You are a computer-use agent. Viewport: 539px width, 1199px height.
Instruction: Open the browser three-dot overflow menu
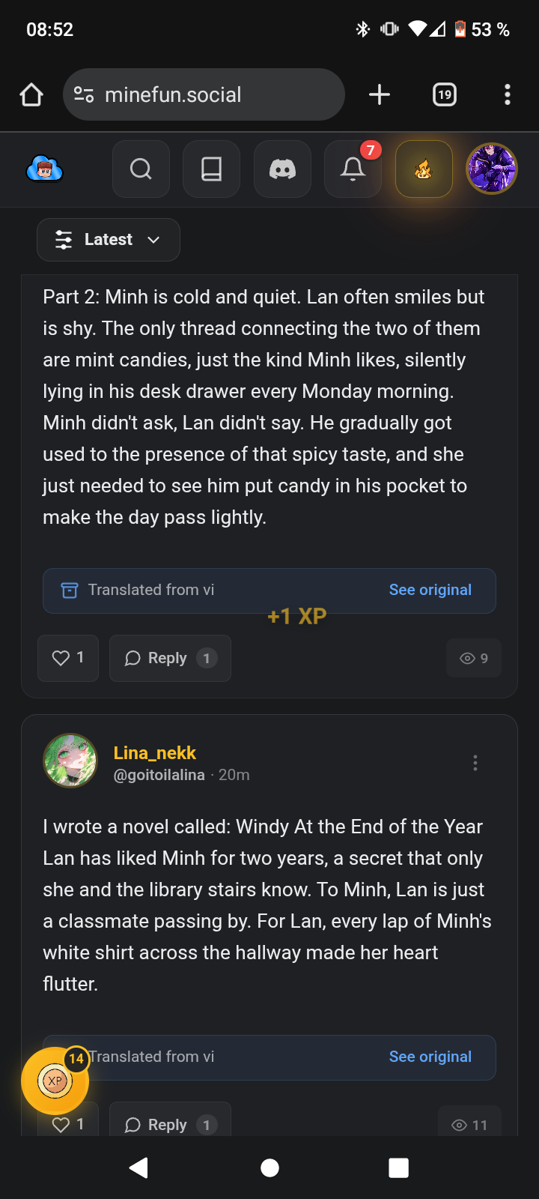click(x=507, y=95)
